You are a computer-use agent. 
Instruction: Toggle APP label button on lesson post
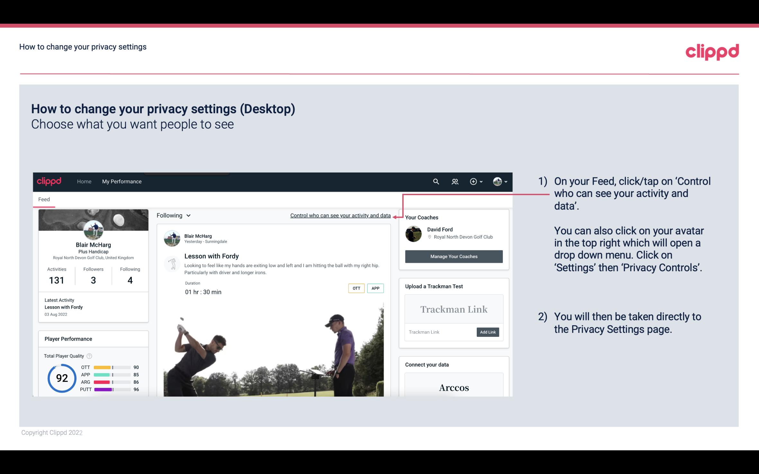376,288
